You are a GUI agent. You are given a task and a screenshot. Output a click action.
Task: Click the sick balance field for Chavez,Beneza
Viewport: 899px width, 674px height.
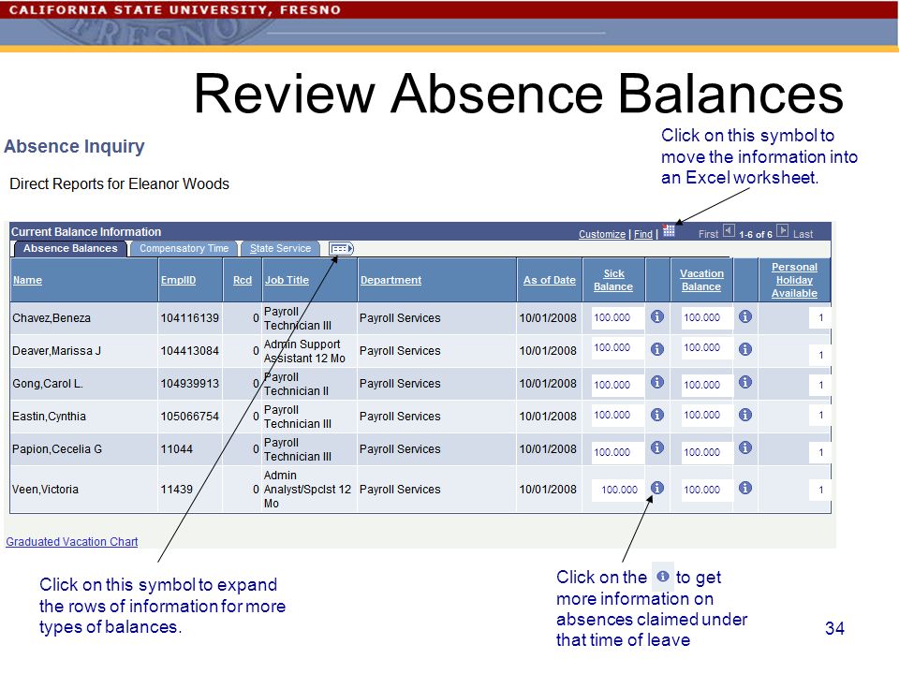[x=617, y=317]
